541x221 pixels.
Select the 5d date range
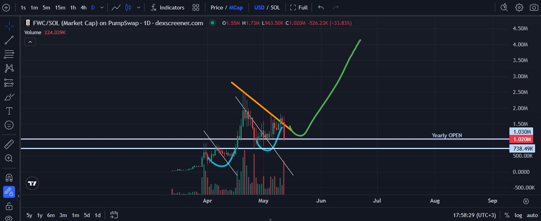coord(87,215)
